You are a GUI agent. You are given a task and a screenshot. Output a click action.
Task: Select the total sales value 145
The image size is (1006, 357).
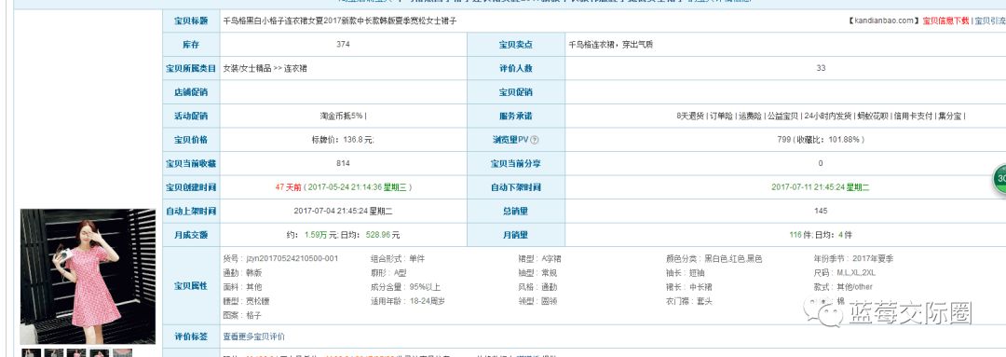[821, 212]
